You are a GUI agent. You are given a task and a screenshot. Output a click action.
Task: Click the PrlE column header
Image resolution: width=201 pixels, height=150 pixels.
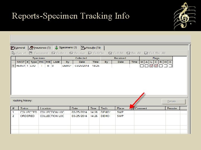(48, 62)
